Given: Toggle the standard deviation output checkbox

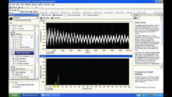Looking at the screenshot, I should click(15, 47).
